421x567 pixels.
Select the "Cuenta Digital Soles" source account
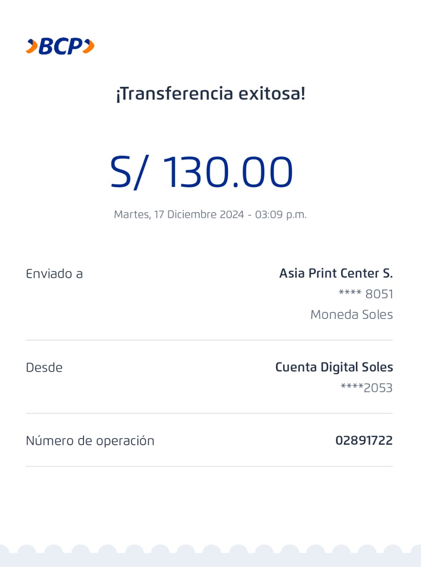tap(334, 367)
